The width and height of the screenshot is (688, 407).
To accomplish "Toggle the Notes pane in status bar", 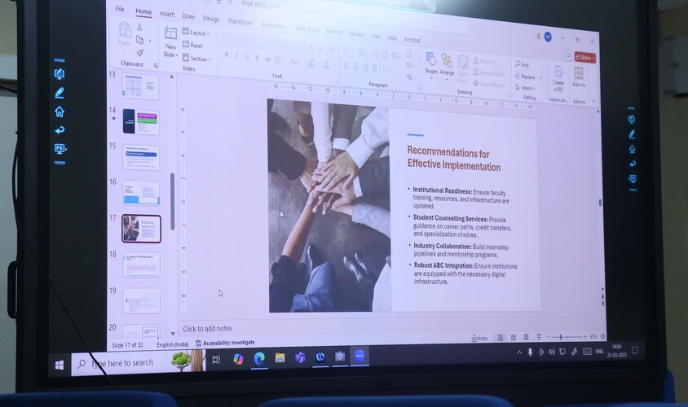I will 479,338.
